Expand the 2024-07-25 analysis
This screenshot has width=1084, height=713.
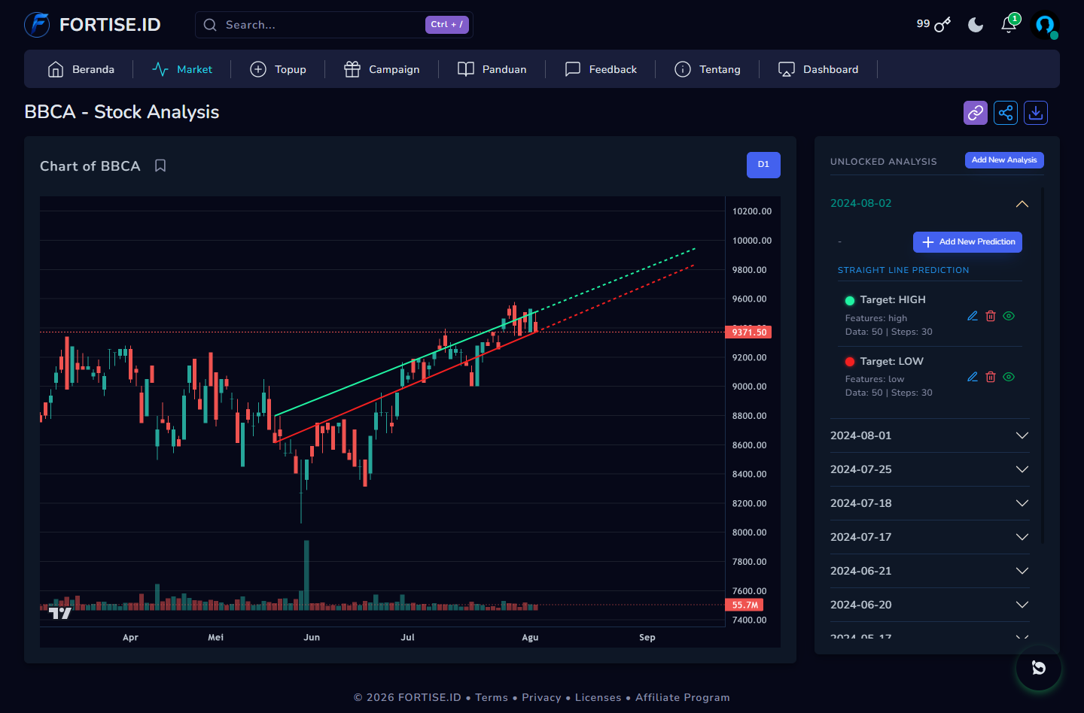tap(929, 469)
